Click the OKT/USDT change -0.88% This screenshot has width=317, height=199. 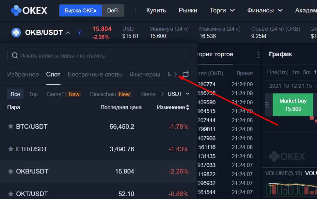click(179, 194)
